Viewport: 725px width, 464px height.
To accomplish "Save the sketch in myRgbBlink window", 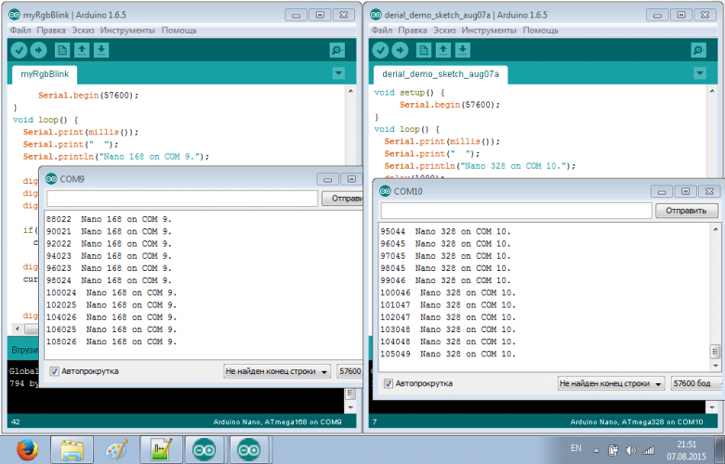I will (x=101, y=50).
